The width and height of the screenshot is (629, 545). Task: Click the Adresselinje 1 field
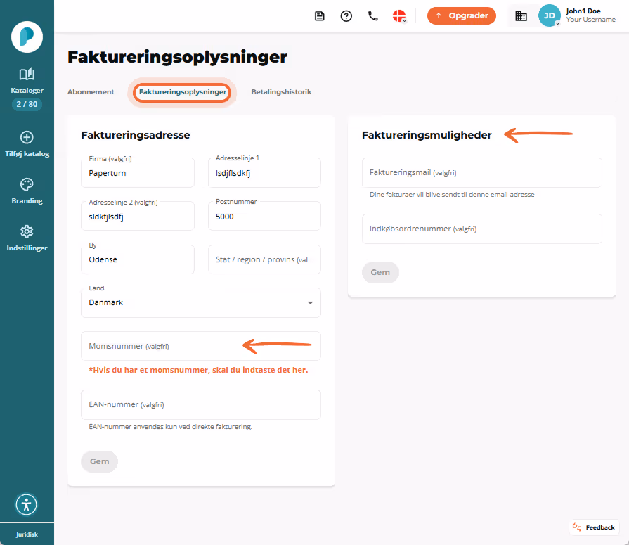pos(264,172)
